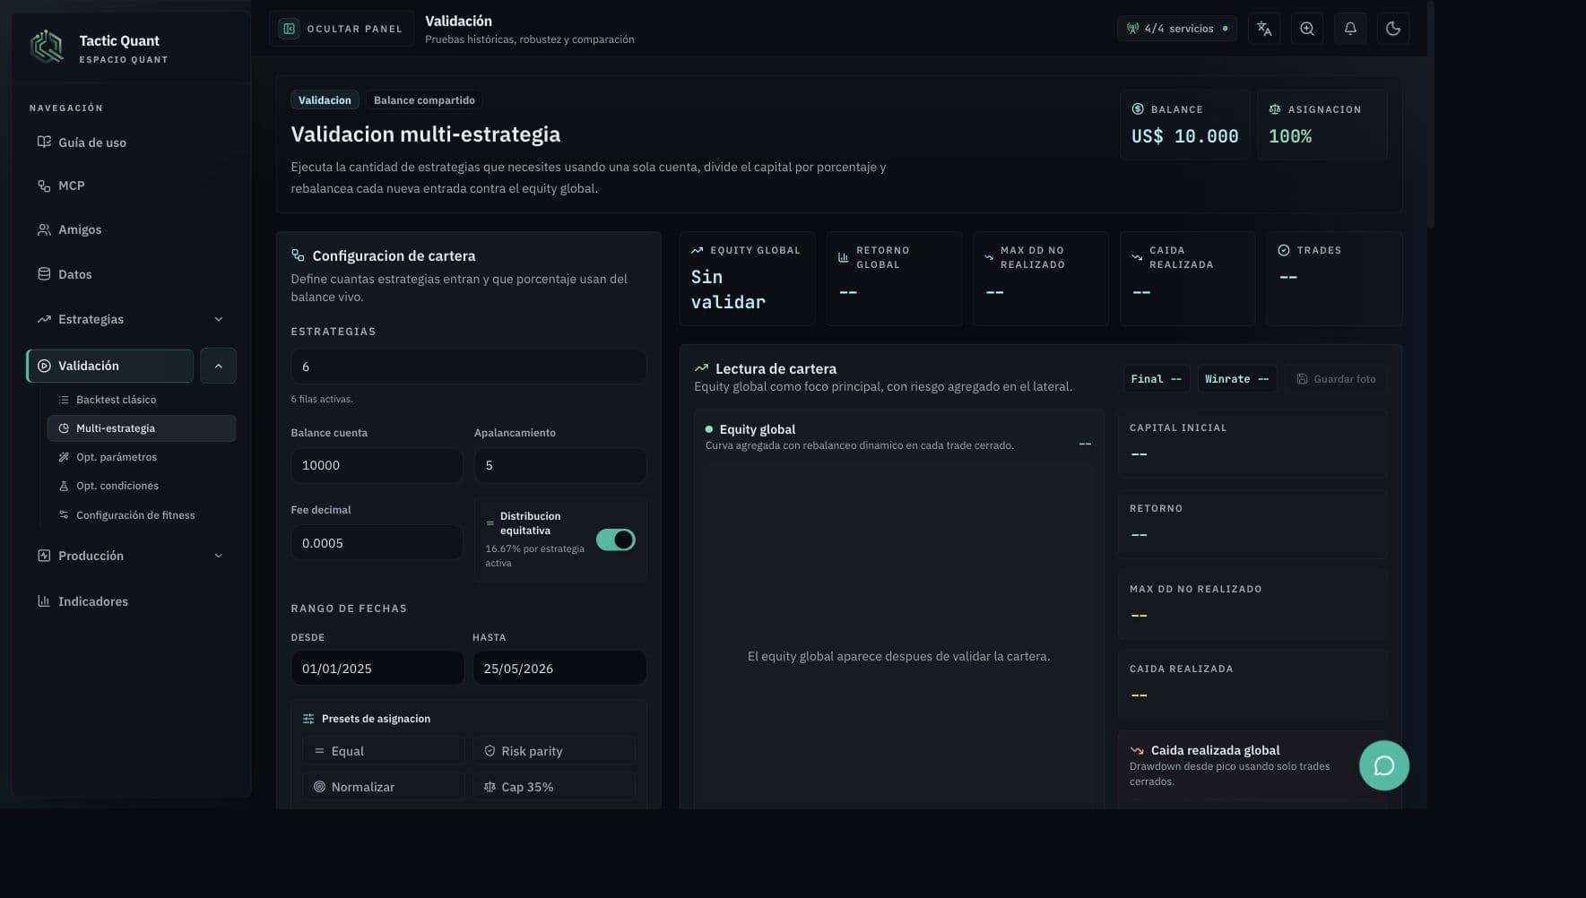This screenshot has height=898, width=1586.
Task: Click the Winrate -- badge
Action: (x=1236, y=379)
